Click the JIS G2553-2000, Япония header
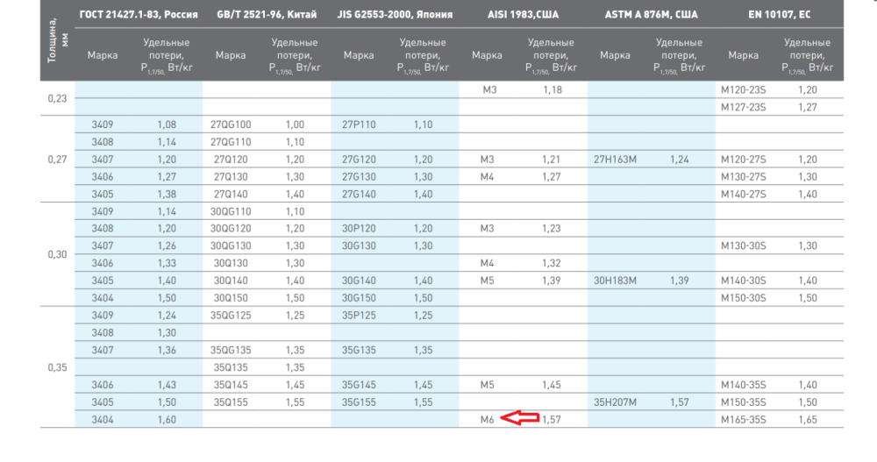The image size is (877, 462). pos(394,15)
